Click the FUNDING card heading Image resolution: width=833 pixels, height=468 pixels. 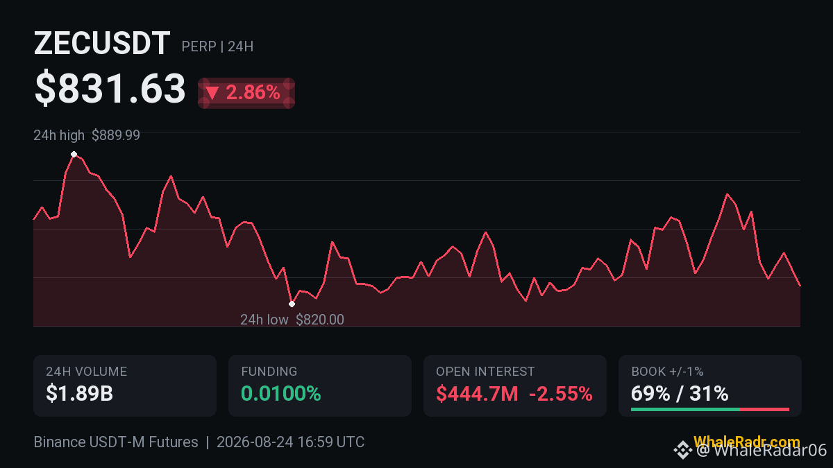[x=269, y=372]
